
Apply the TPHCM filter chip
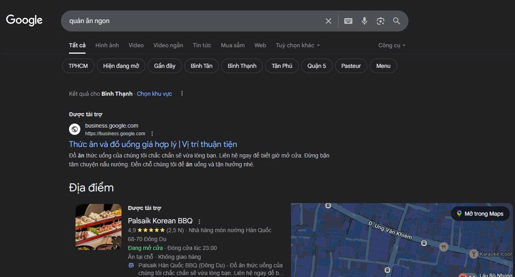(x=78, y=66)
